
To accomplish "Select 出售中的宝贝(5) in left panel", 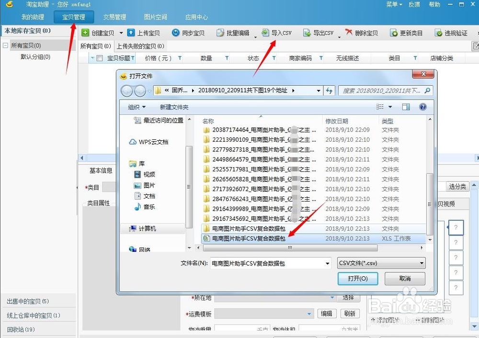I will click(38, 301).
